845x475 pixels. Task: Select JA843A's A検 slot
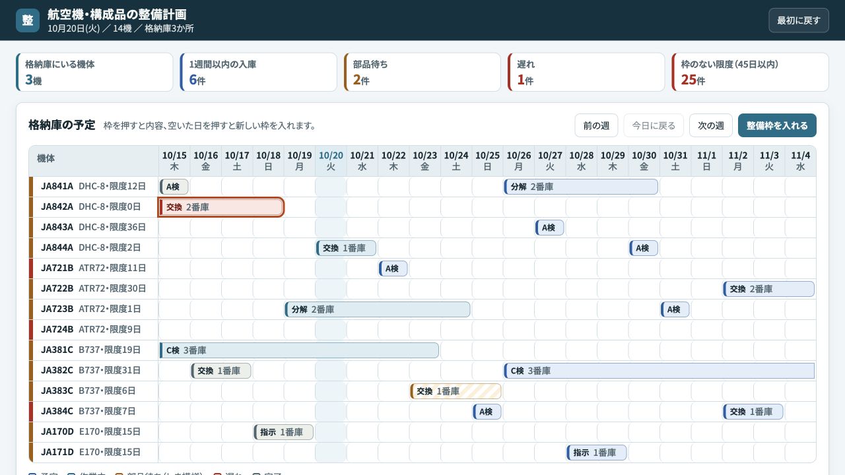pos(550,228)
